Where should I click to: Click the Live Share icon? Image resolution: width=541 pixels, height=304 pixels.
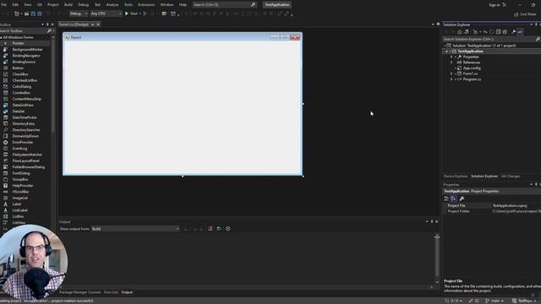click(516, 14)
